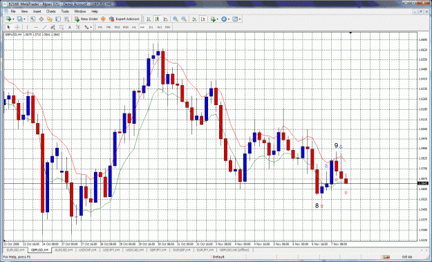Expand the arrows objects dropdown
432x262 pixels.
(x=91, y=27)
